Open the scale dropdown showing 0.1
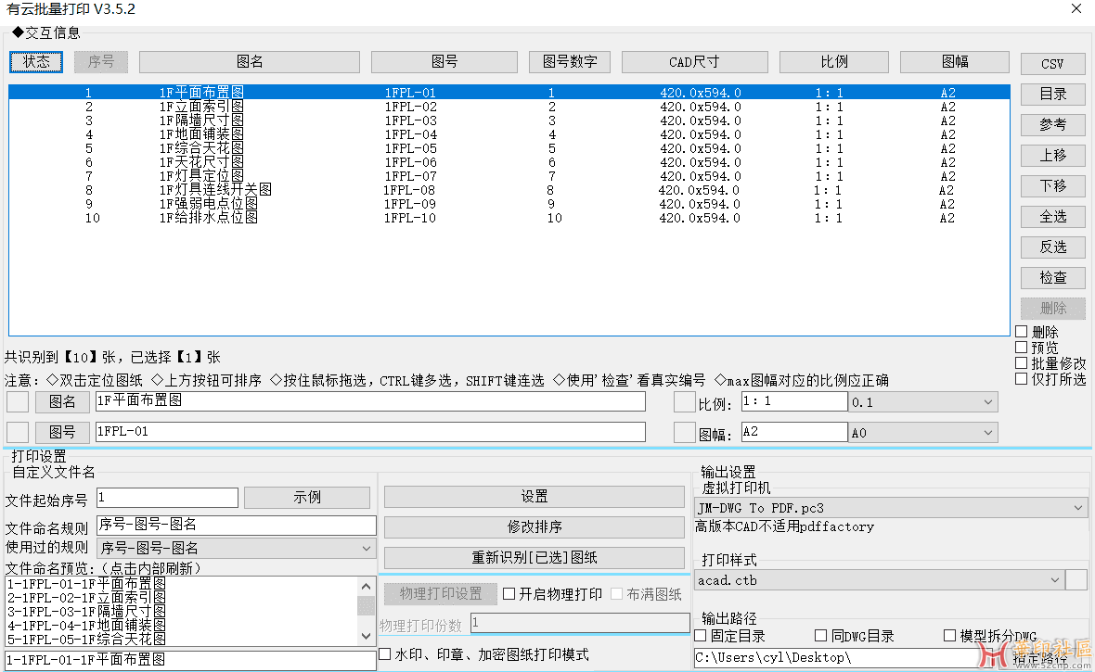1095x672 pixels. pos(922,402)
